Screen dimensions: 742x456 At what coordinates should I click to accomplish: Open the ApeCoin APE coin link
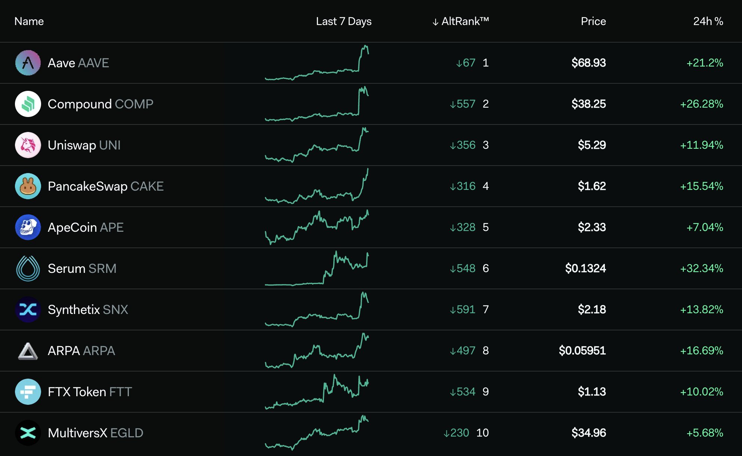(x=86, y=227)
